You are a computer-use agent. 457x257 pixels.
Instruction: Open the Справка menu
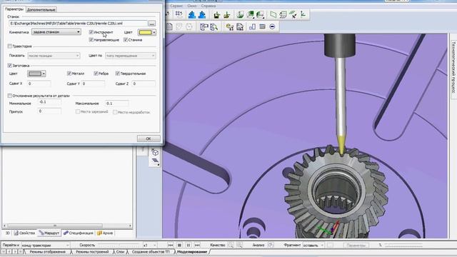coord(209,6)
